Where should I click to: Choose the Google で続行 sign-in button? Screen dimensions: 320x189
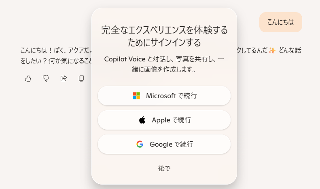(164, 144)
